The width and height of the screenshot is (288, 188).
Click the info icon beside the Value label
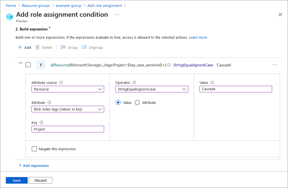tap(212, 82)
